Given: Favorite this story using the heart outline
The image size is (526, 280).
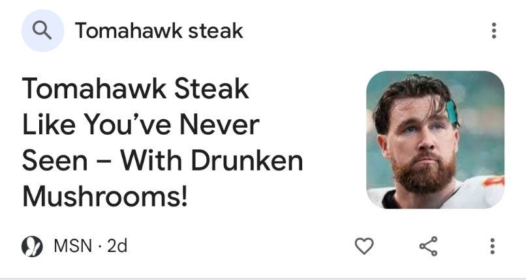Looking at the screenshot, I should coord(364,246).
